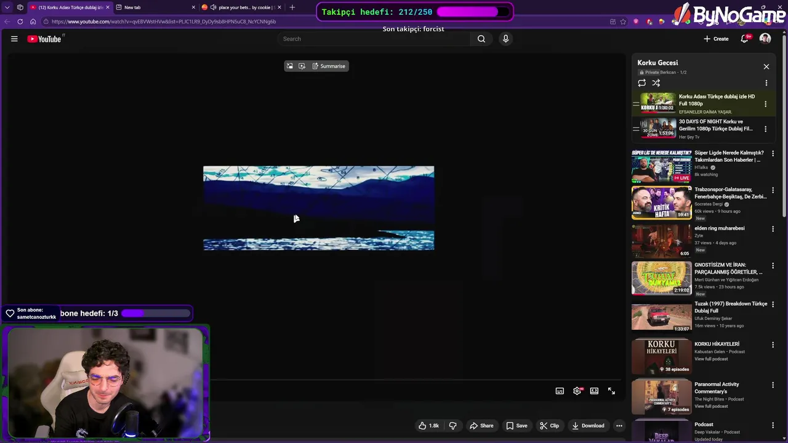The width and height of the screenshot is (788, 443).
Task: Bookmark page with star icon
Action: 622,22
